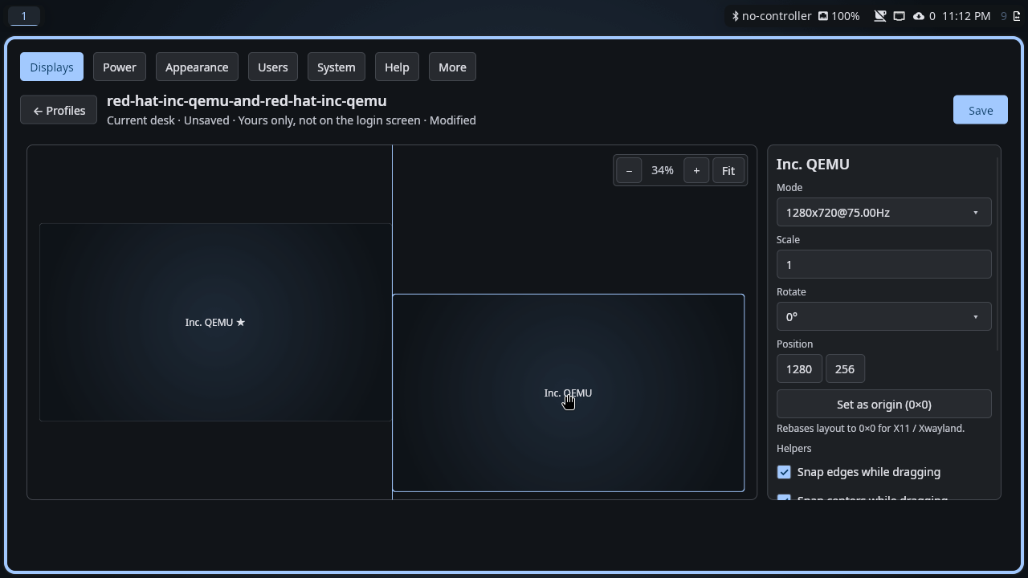Screen dimensions: 1028x578
Task: Click the Position Y field showing 256
Action: click(845, 369)
